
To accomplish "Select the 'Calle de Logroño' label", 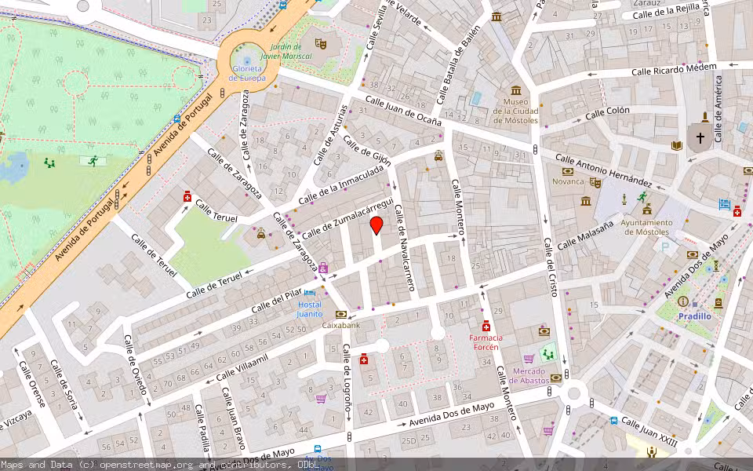I will [348, 377].
